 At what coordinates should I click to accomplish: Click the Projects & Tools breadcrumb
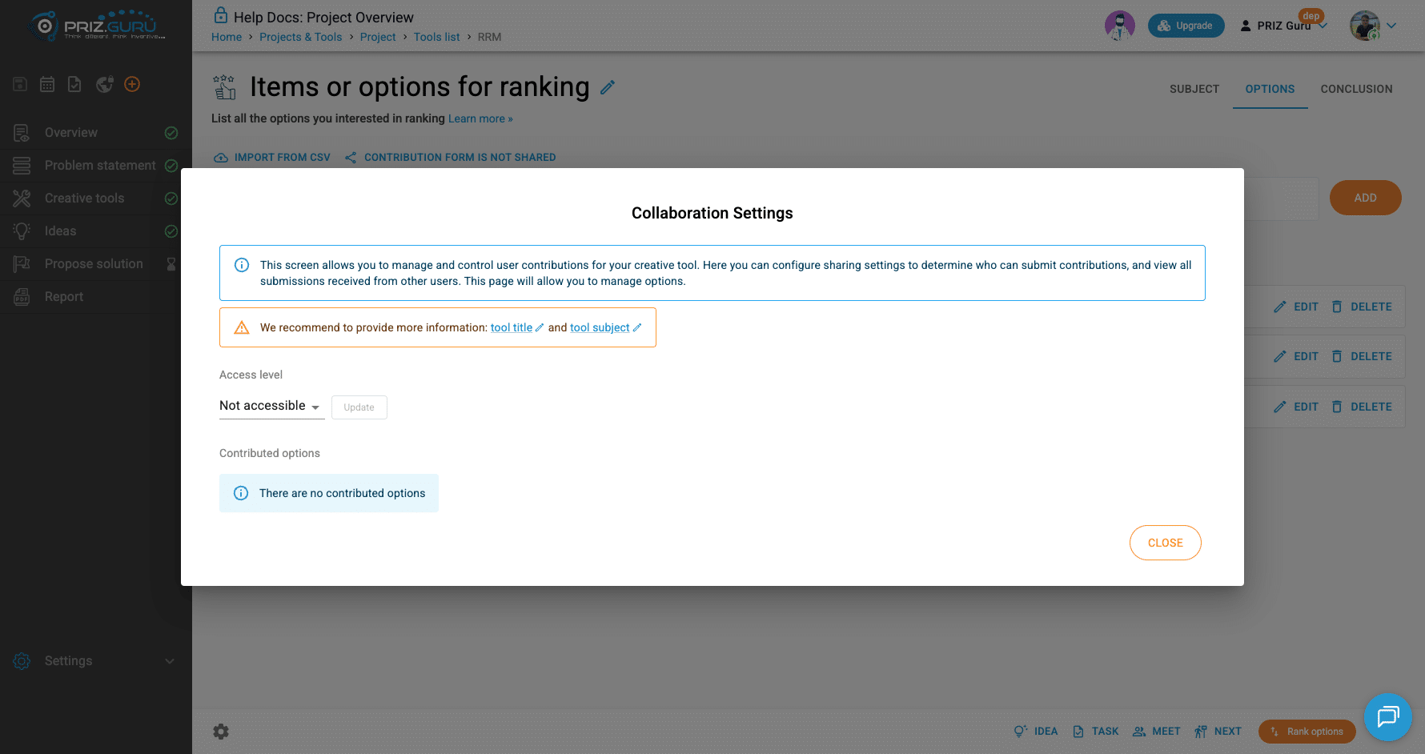pos(301,37)
